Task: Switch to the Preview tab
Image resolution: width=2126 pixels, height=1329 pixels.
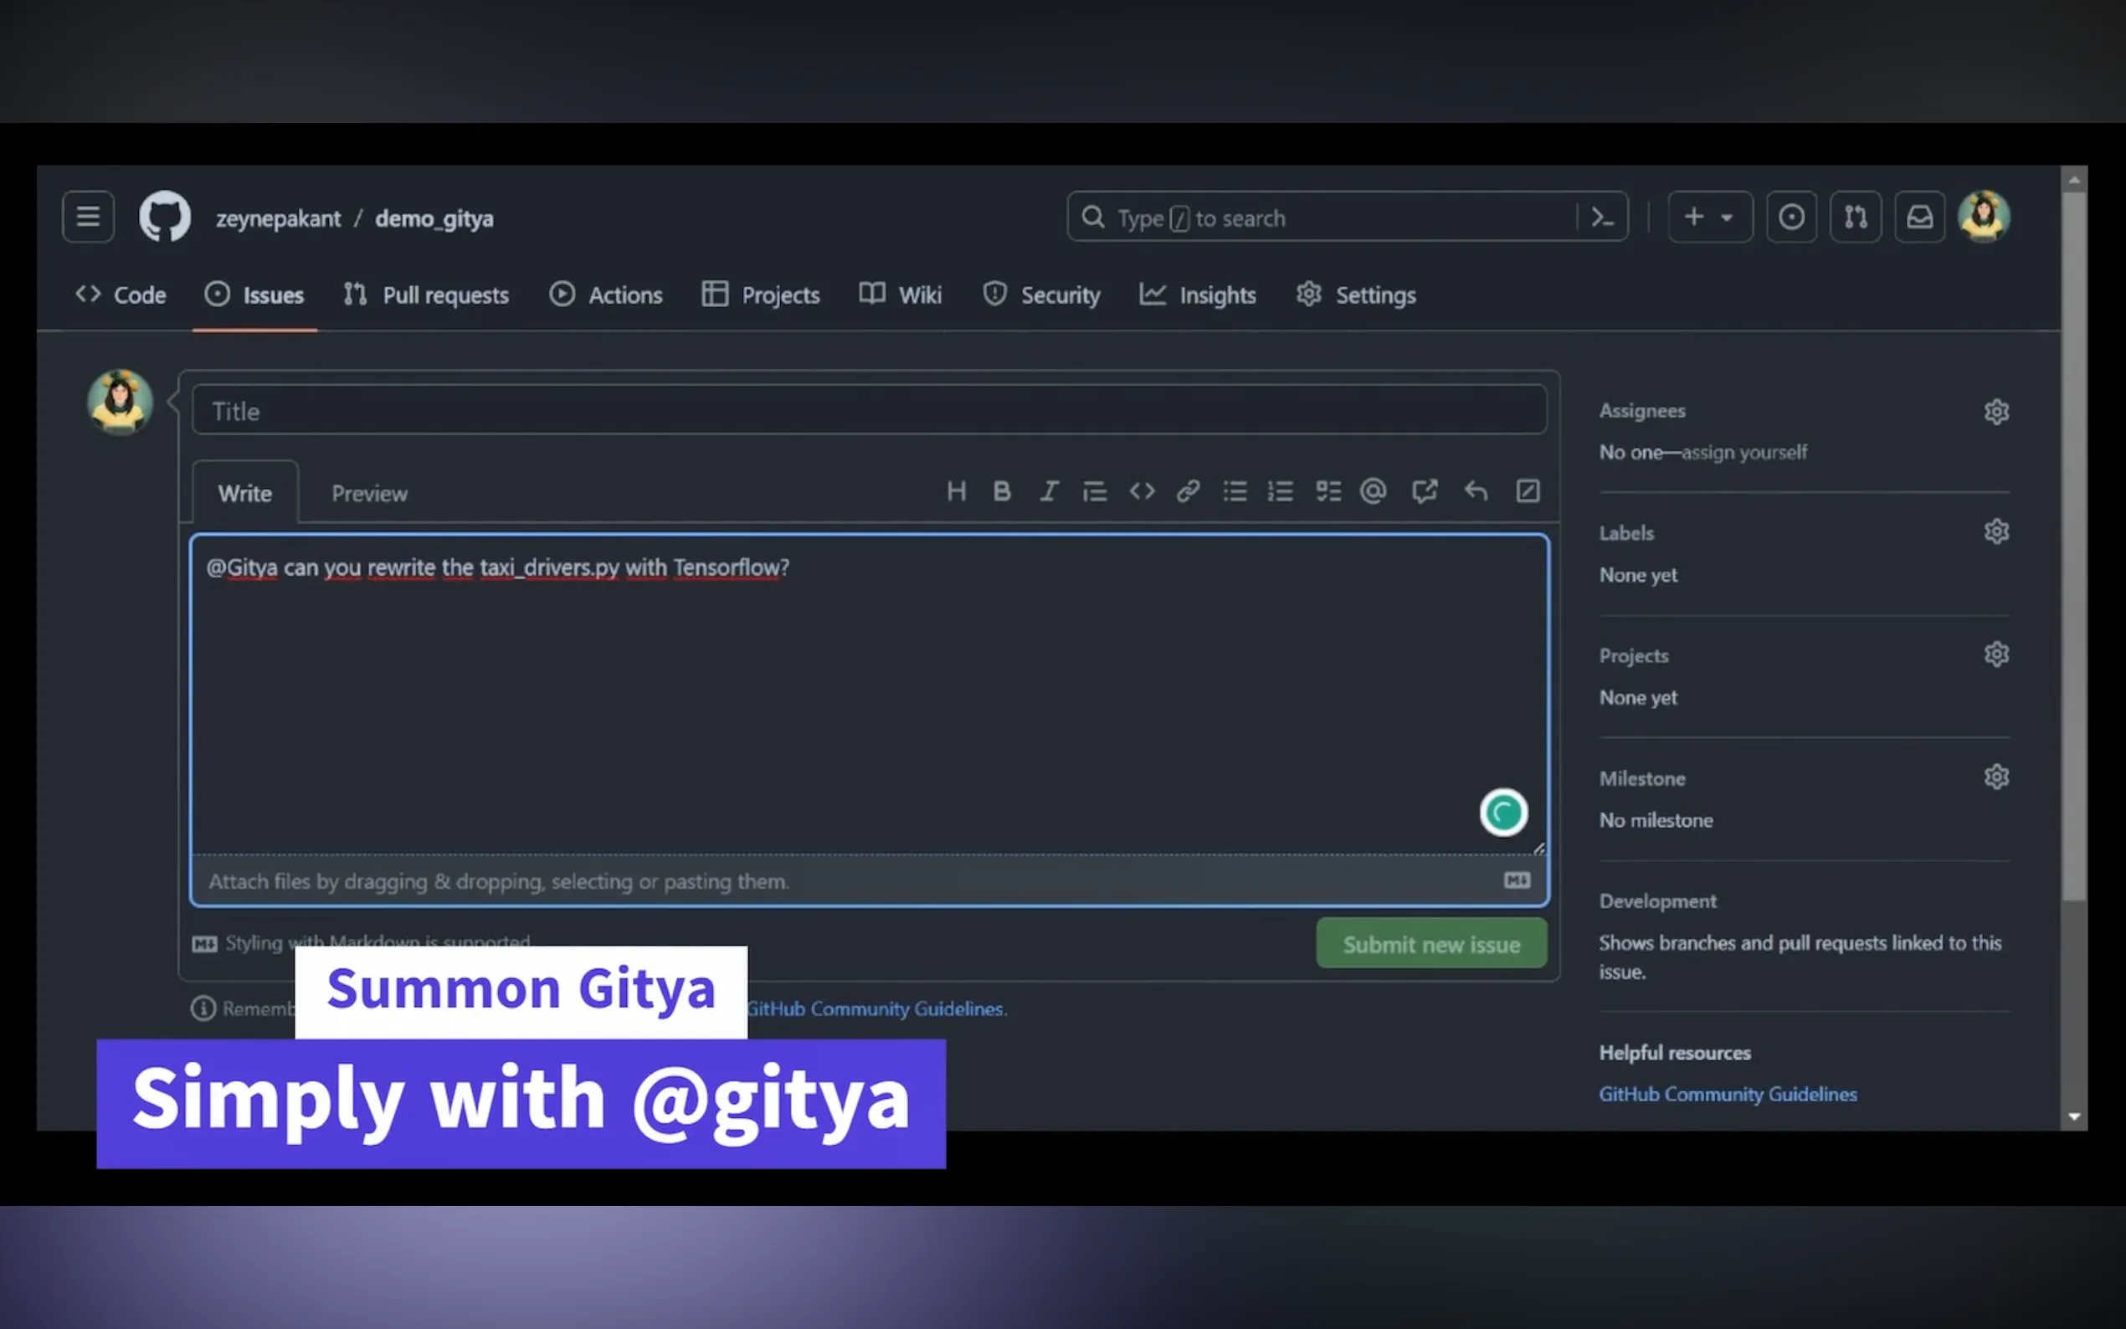Action: click(369, 494)
